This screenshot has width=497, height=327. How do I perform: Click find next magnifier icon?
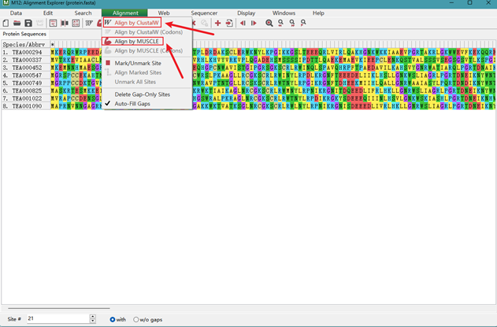[x=292, y=23]
